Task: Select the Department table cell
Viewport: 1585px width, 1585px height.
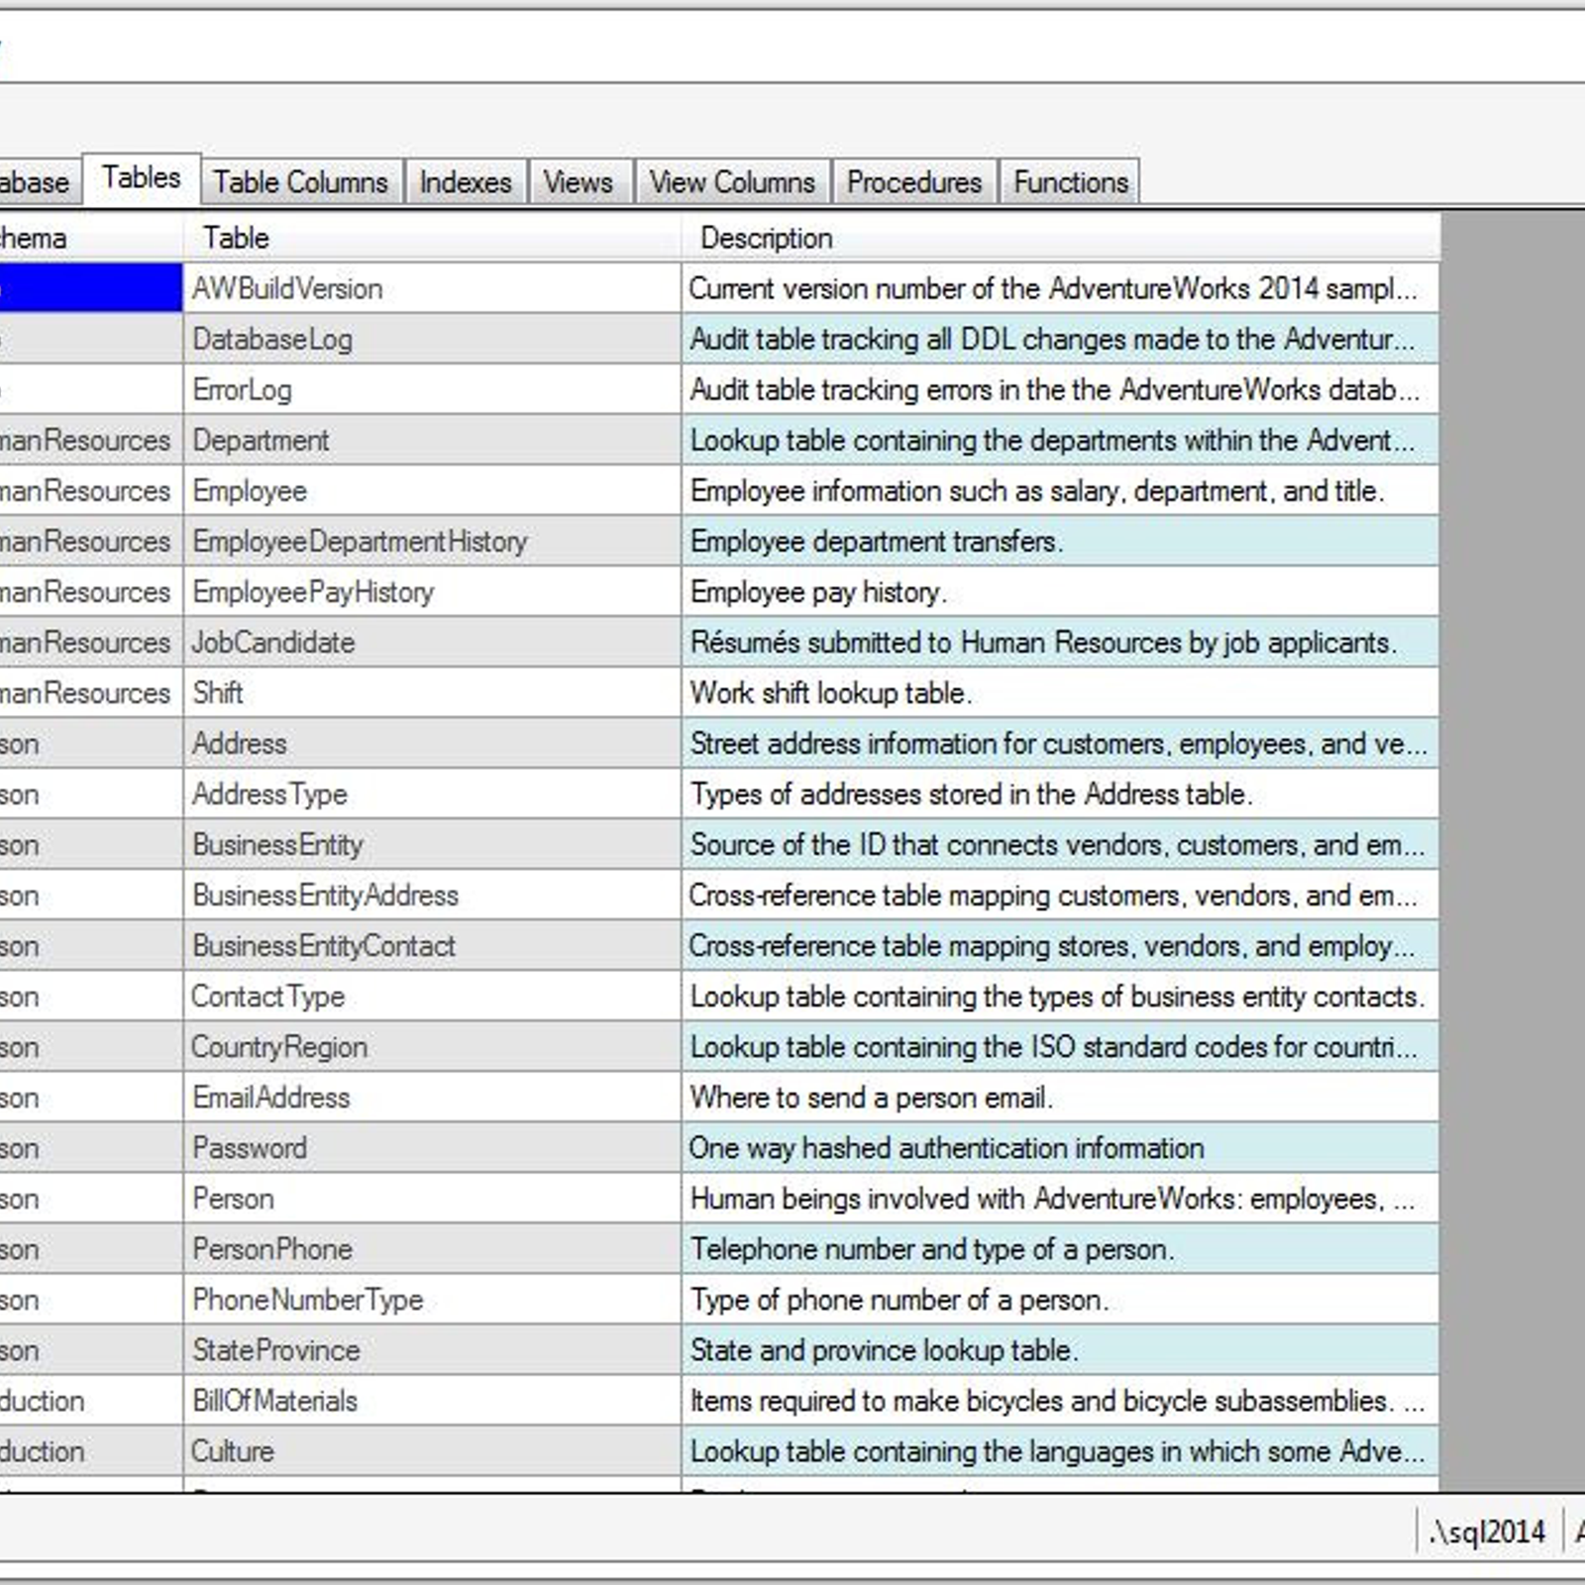Action: point(432,440)
